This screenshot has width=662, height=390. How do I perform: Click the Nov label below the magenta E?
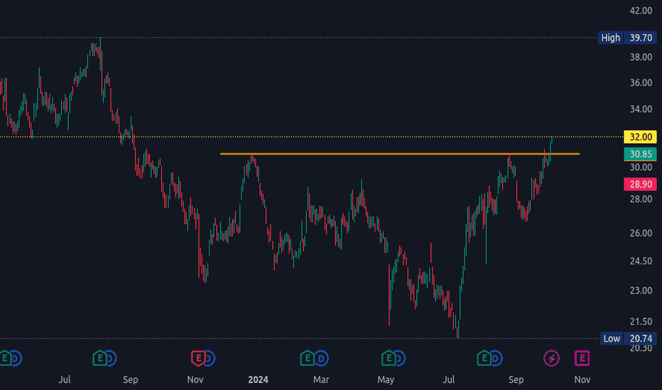(x=582, y=379)
